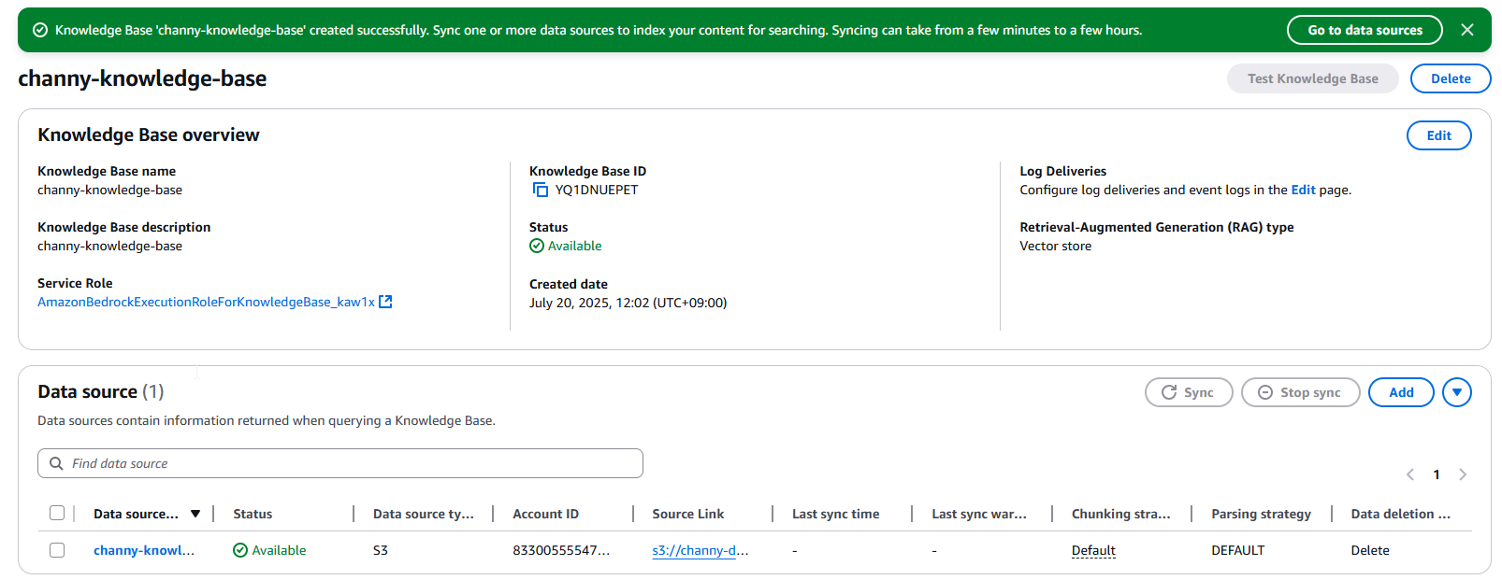Click the Data source (1) heading
Viewport: 1502px width, 580px height.
point(101,391)
